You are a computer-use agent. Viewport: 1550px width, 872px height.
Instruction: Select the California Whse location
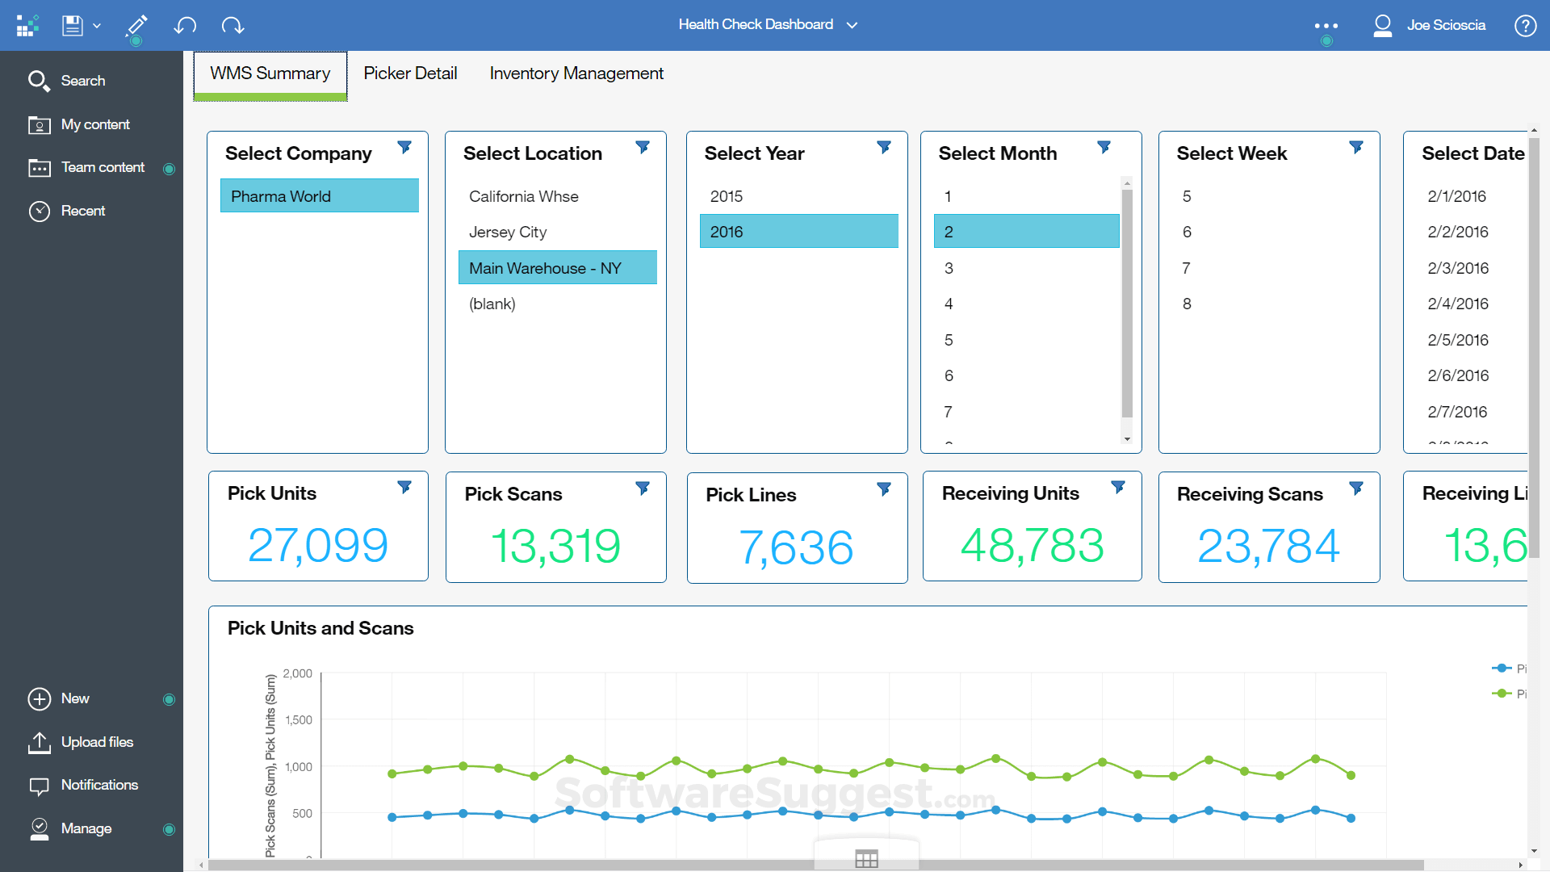point(523,196)
